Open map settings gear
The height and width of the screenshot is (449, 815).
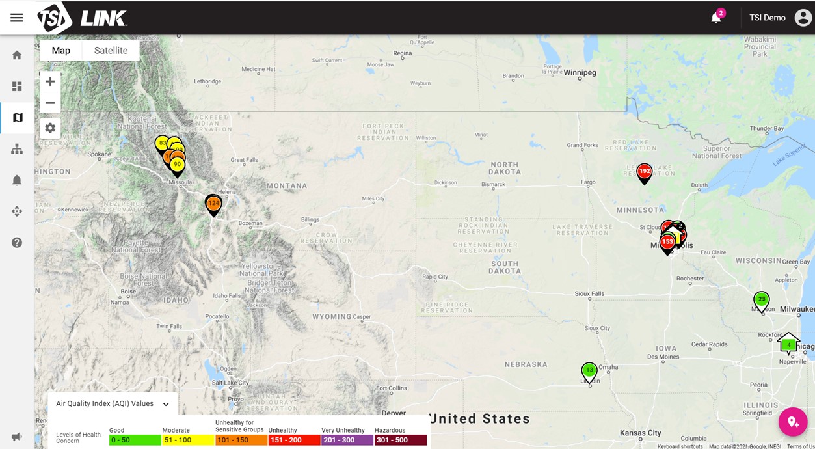50,128
